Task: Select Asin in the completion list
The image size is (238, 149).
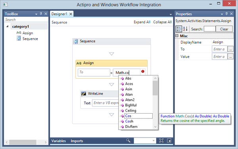Action: (x=129, y=89)
